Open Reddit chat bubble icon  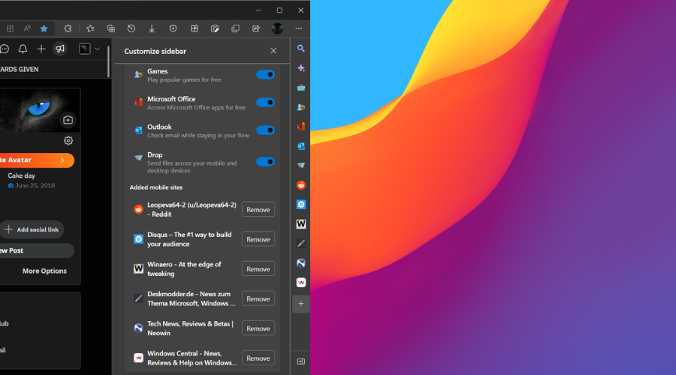pos(5,49)
